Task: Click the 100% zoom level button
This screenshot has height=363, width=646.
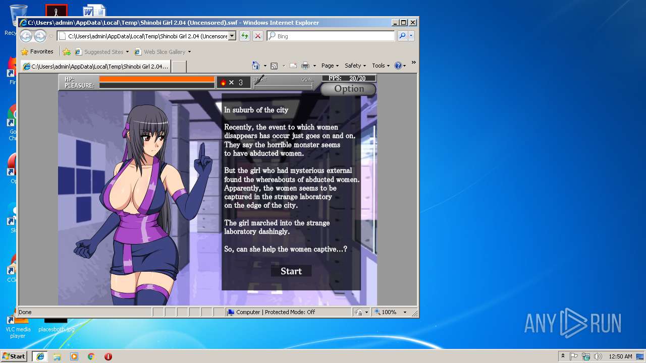Action: click(x=386, y=312)
